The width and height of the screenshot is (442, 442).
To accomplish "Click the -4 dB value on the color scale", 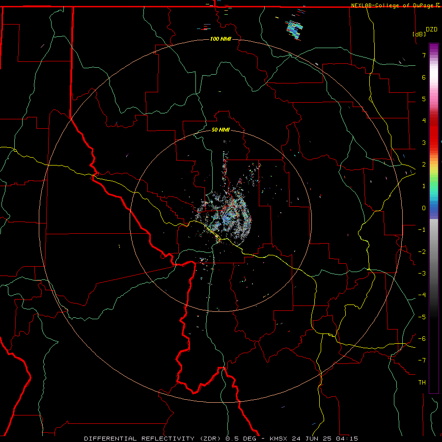I will point(422,295).
